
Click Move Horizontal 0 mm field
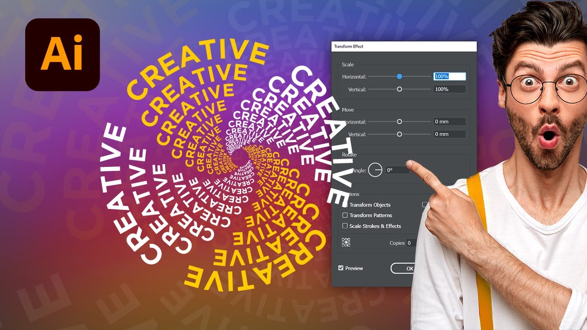(x=450, y=122)
